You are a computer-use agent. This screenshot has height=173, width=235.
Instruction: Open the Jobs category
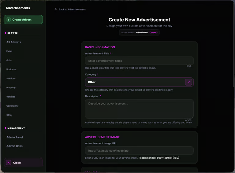click(x=9, y=60)
